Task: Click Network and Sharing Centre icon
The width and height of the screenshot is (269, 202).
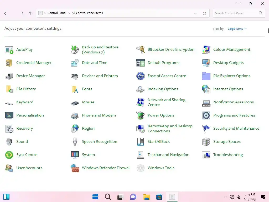Action: 141,102
